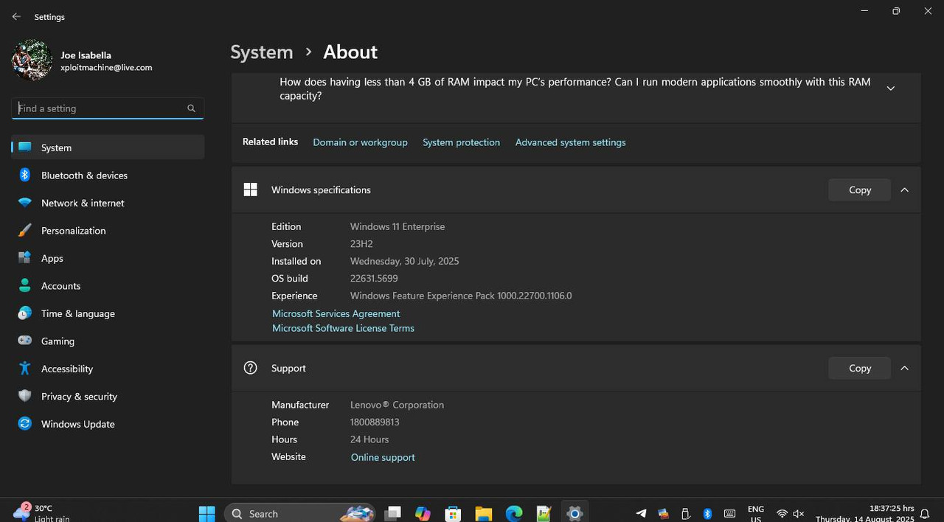Screen dimensions: 944x522
Task: Click the Telegram tray icon
Action: pos(641,513)
